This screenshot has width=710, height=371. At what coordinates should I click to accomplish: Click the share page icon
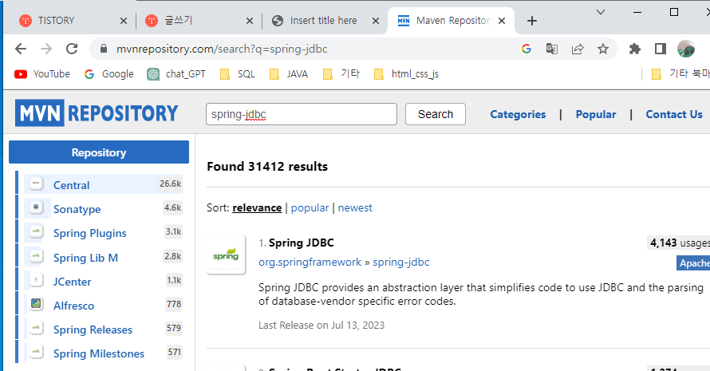point(578,49)
